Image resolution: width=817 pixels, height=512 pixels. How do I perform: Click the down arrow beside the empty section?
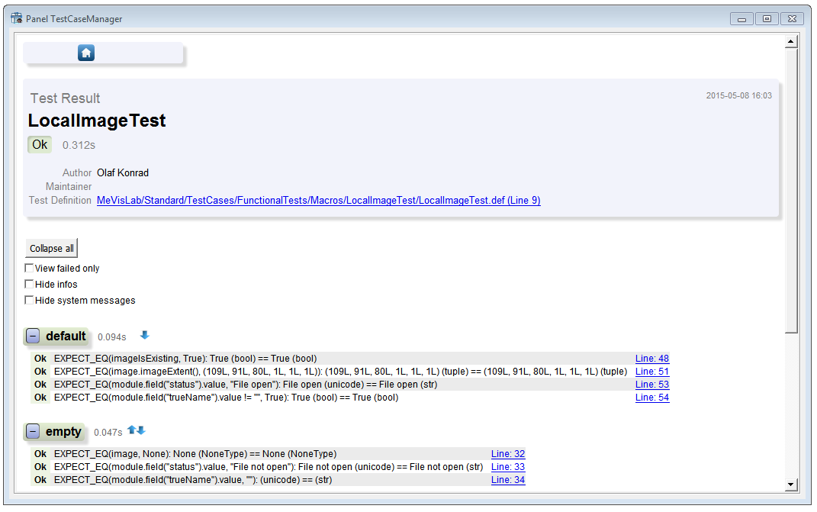[x=140, y=430]
